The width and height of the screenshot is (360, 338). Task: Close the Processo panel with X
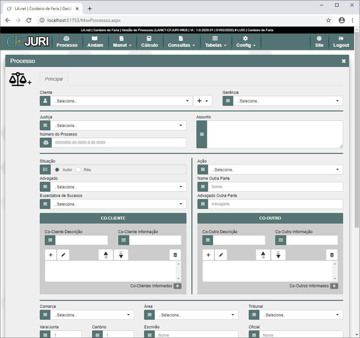343,61
